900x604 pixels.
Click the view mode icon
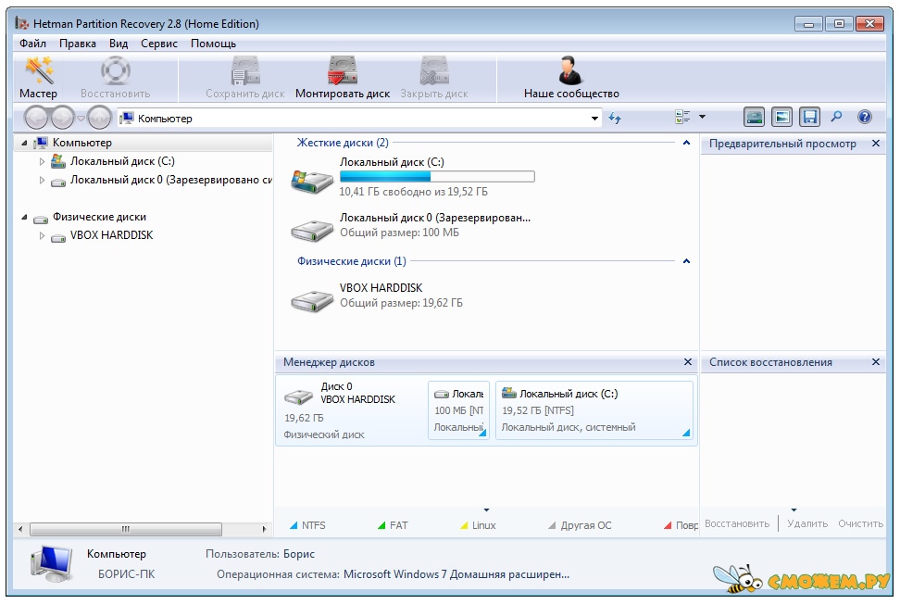(682, 117)
